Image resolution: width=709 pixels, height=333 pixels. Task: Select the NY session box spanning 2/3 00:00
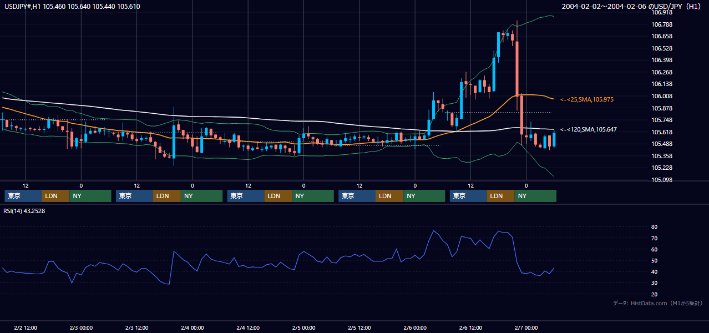coord(90,196)
